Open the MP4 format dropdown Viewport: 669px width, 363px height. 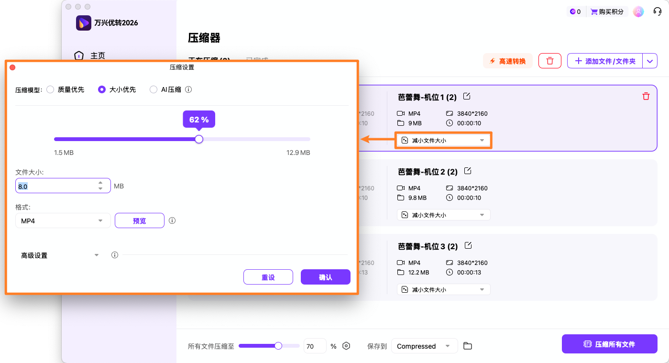63,220
